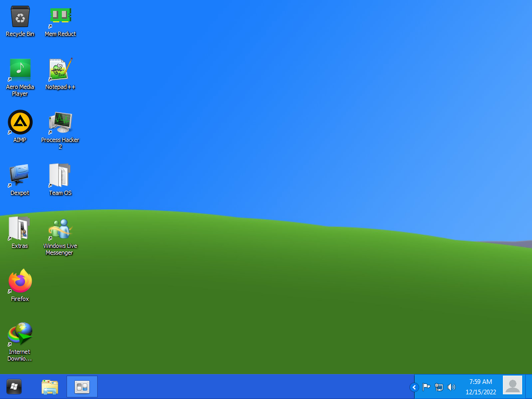532x399 pixels.
Task: Select the Firefox desktop shortcut
Action: tap(20, 286)
